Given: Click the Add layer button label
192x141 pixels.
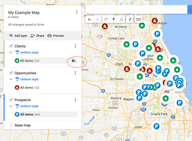Looking at the screenshot, I should click(21, 36).
